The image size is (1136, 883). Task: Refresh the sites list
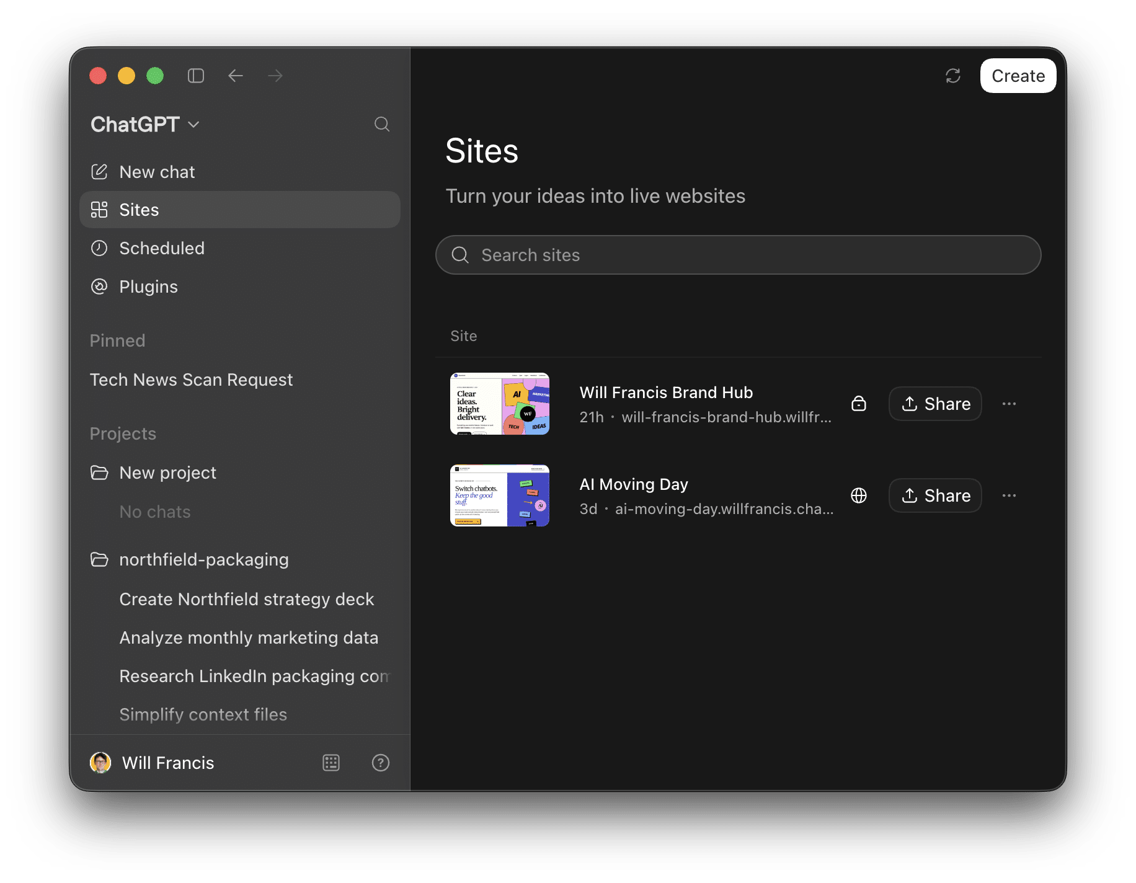[953, 76]
